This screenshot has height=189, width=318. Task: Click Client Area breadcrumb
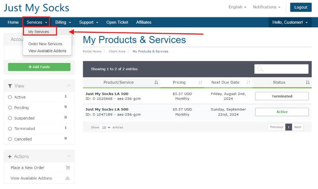[117, 52]
